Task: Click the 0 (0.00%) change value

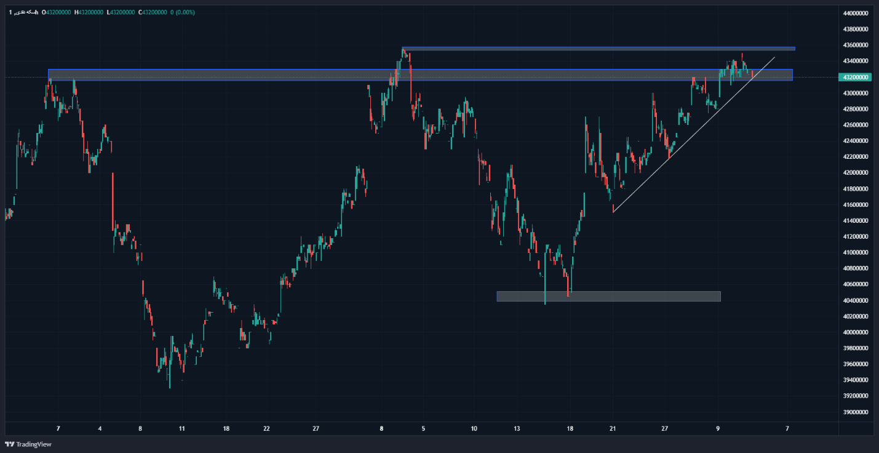Action: [183, 12]
